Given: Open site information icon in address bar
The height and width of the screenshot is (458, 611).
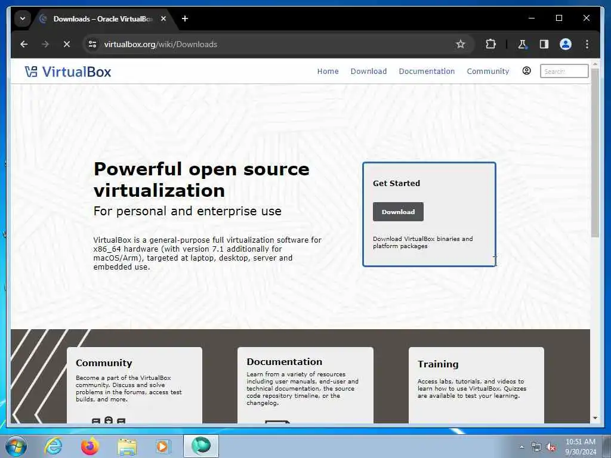Looking at the screenshot, I should click(92, 44).
